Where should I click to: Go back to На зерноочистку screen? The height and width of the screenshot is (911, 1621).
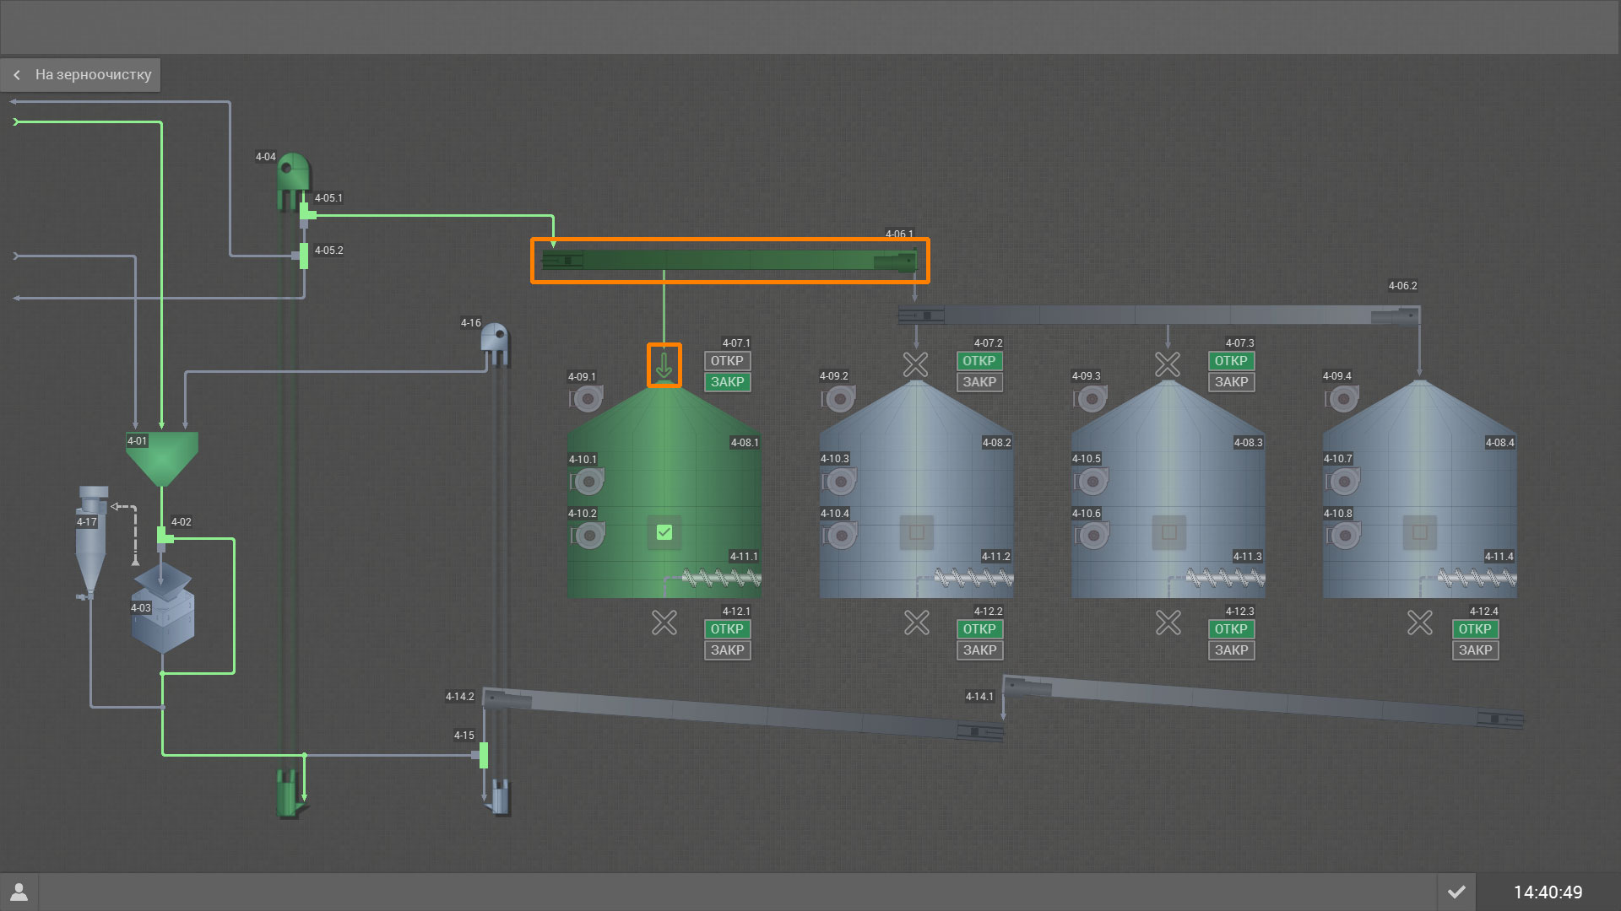click(81, 74)
